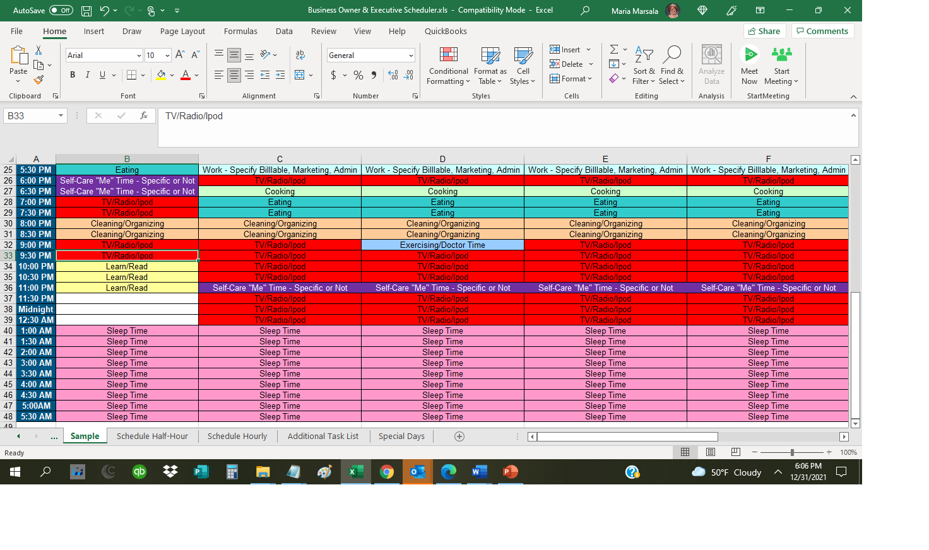Click the AutoSum sigma icon
929x550 pixels.
[613, 49]
